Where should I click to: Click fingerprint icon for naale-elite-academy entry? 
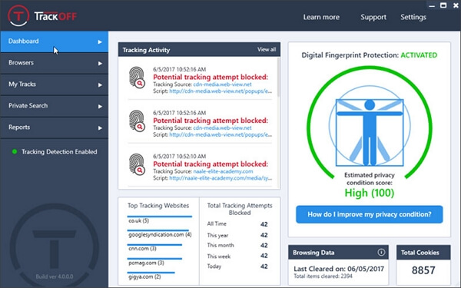(x=137, y=164)
